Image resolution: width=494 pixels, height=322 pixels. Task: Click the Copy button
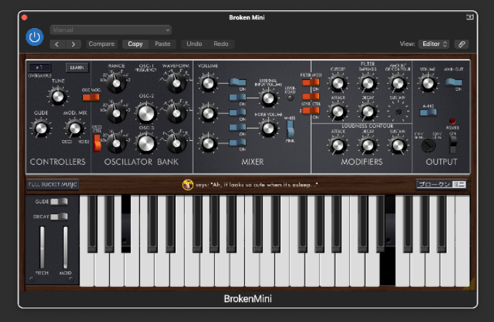click(135, 44)
